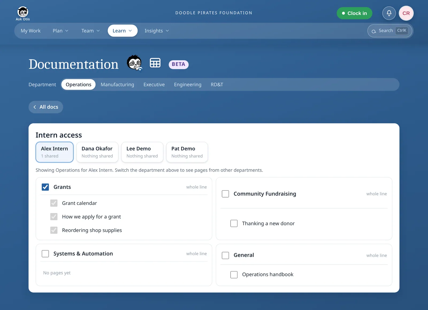This screenshot has width=428, height=310.
Task: Click the search magnifier icon
Action: (374, 31)
